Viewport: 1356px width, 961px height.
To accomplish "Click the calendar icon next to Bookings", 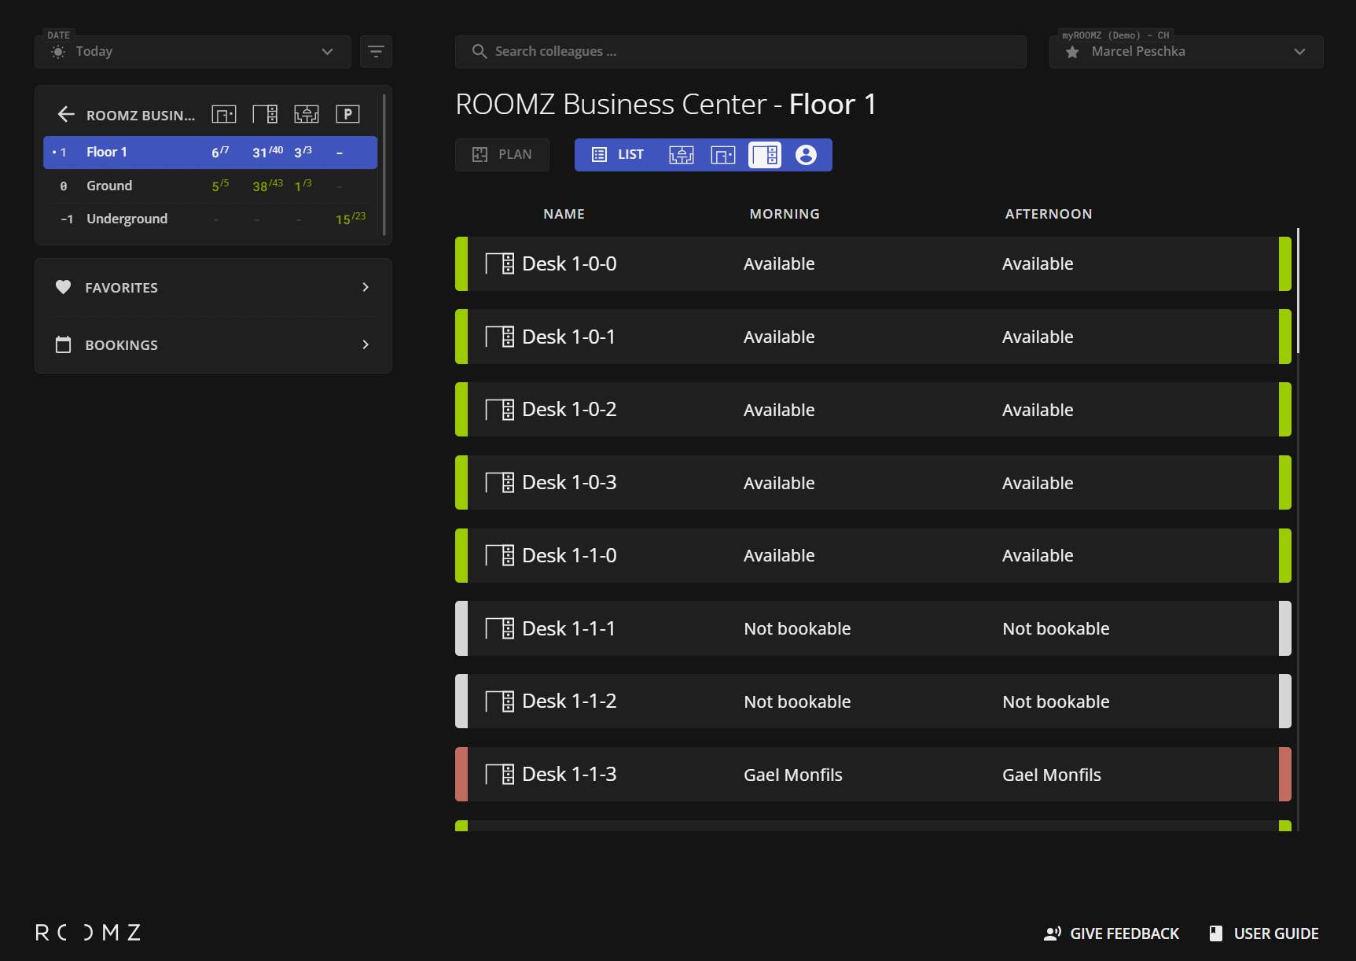I will click(x=64, y=345).
